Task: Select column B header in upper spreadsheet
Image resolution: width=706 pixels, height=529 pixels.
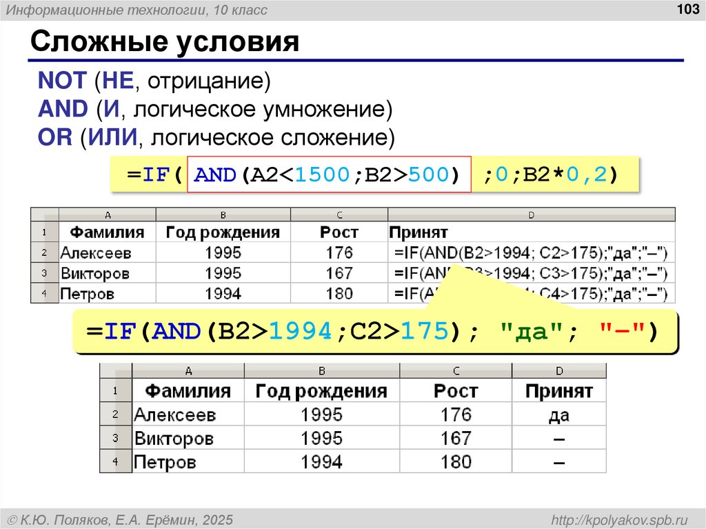Action: tap(223, 214)
